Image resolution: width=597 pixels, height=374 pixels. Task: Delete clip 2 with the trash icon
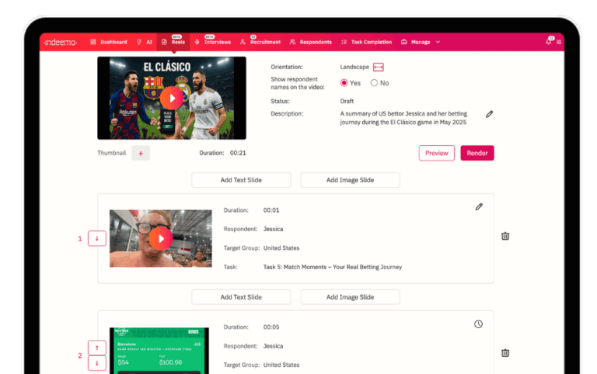505,353
